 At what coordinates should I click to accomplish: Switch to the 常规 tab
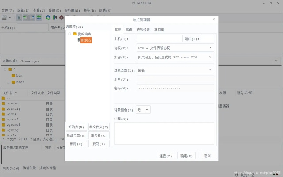pos(118,30)
